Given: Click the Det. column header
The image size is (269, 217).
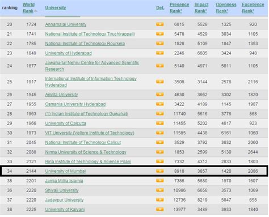Looking at the screenshot, I should 160,8.
